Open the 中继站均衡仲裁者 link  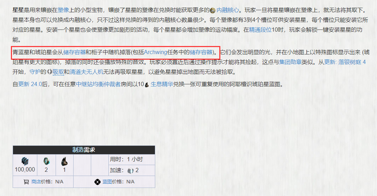pyautogui.click(x=98, y=84)
